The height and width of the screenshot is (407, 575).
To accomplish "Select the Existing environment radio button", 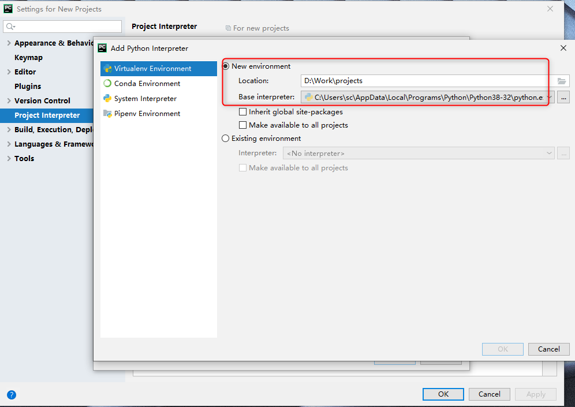I will (226, 138).
